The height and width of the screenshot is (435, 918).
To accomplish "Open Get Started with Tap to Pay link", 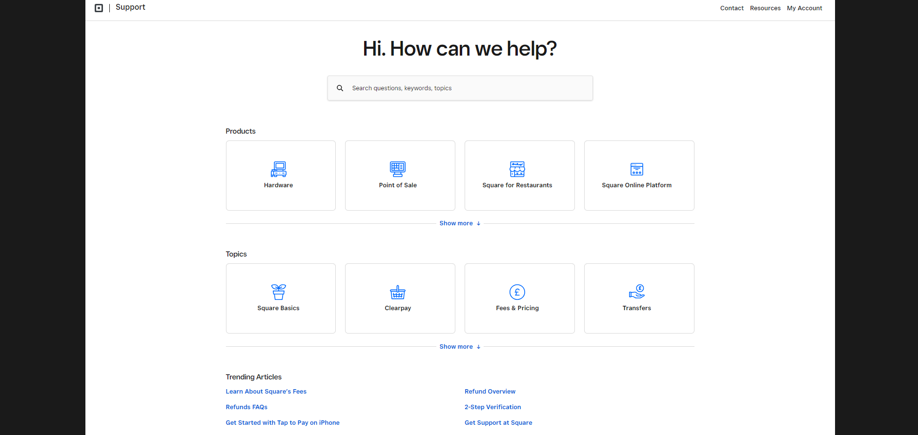I will pyautogui.click(x=283, y=423).
